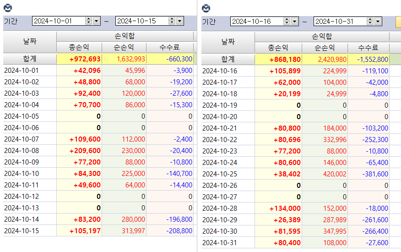Click the +81,595 profit value

tap(287, 231)
